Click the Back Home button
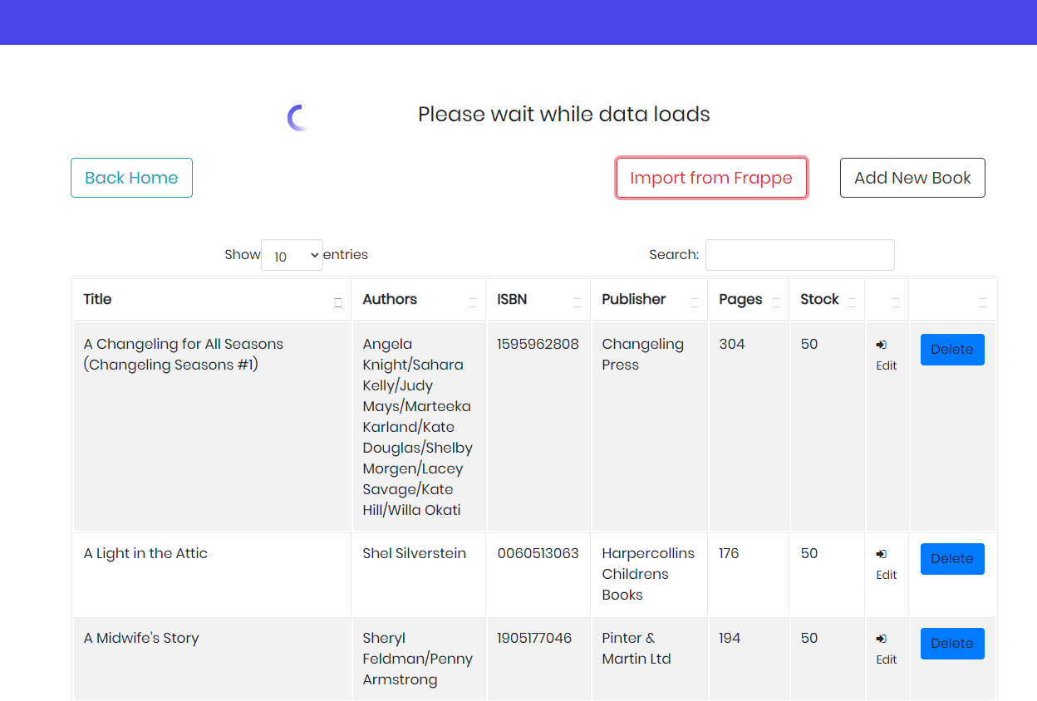1037x701 pixels. coord(131,178)
